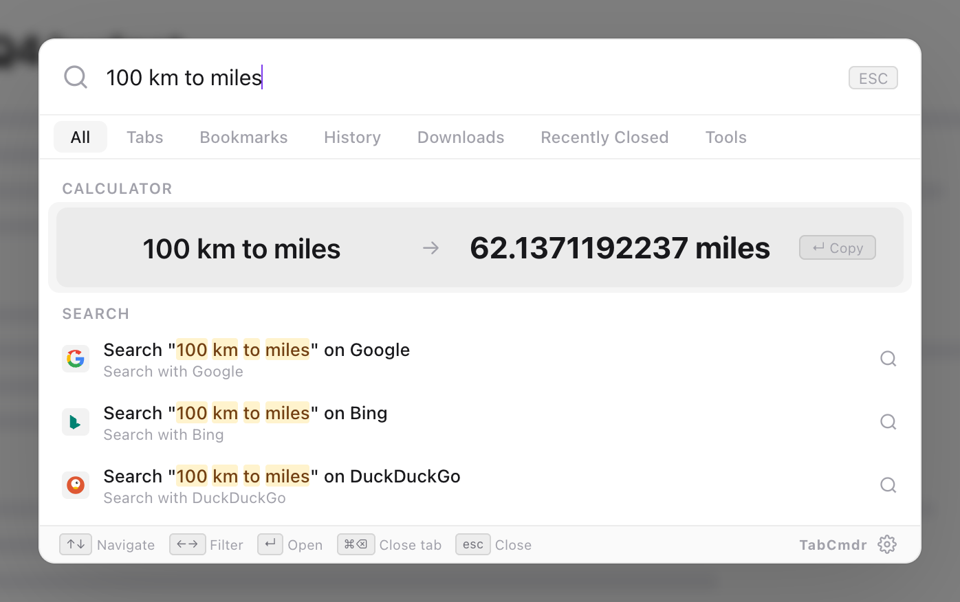The image size is (960, 602).
Task: Click the magnifying glass search icon
Action: pyautogui.click(x=76, y=78)
